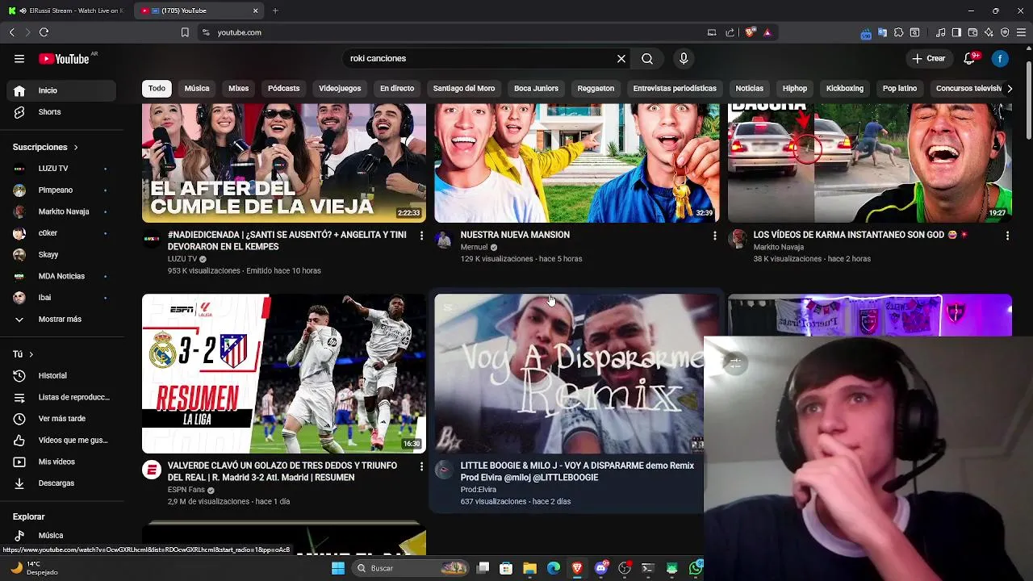
Task: Toggle the browser sidebar panel icon
Action: 956,32
